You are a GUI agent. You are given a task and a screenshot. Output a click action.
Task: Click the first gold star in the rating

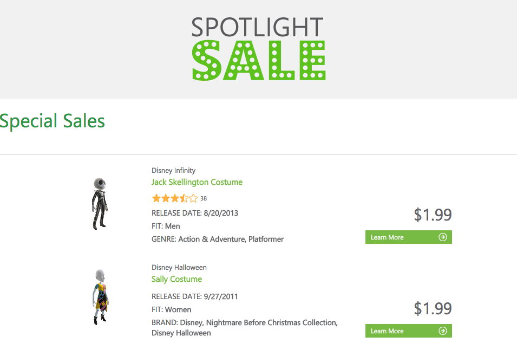pos(156,198)
